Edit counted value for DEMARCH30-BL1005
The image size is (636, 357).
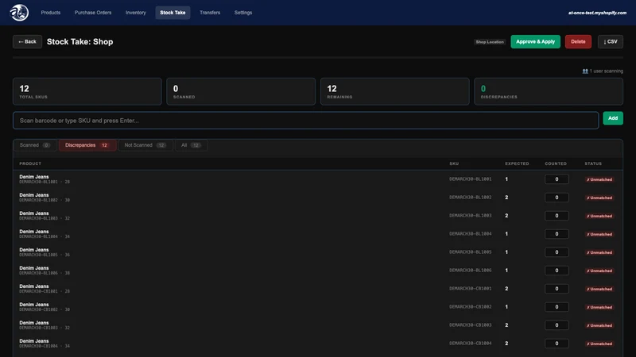(x=556, y=252)
